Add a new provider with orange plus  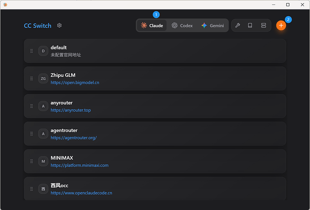[x=281, y=26]
